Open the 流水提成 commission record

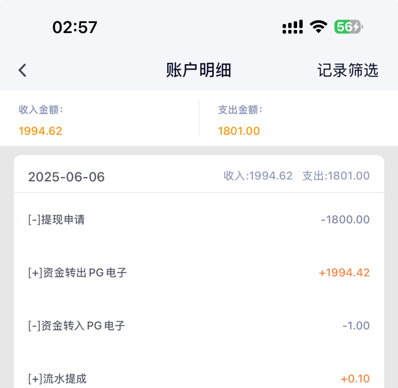tap(57, 378)
